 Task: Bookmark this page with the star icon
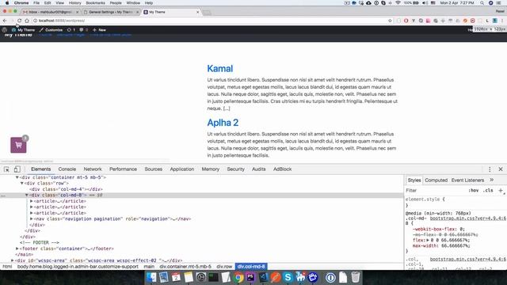coord(390,21)
